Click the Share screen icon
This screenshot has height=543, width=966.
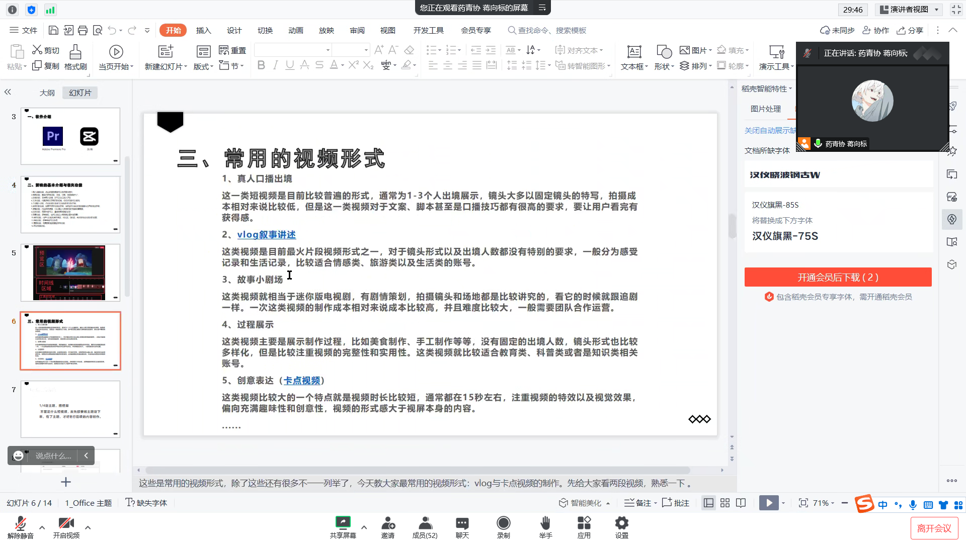[x=343, y=523]
